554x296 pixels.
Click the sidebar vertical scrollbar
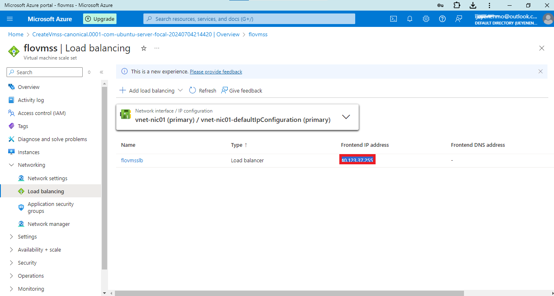coord(104,178)
